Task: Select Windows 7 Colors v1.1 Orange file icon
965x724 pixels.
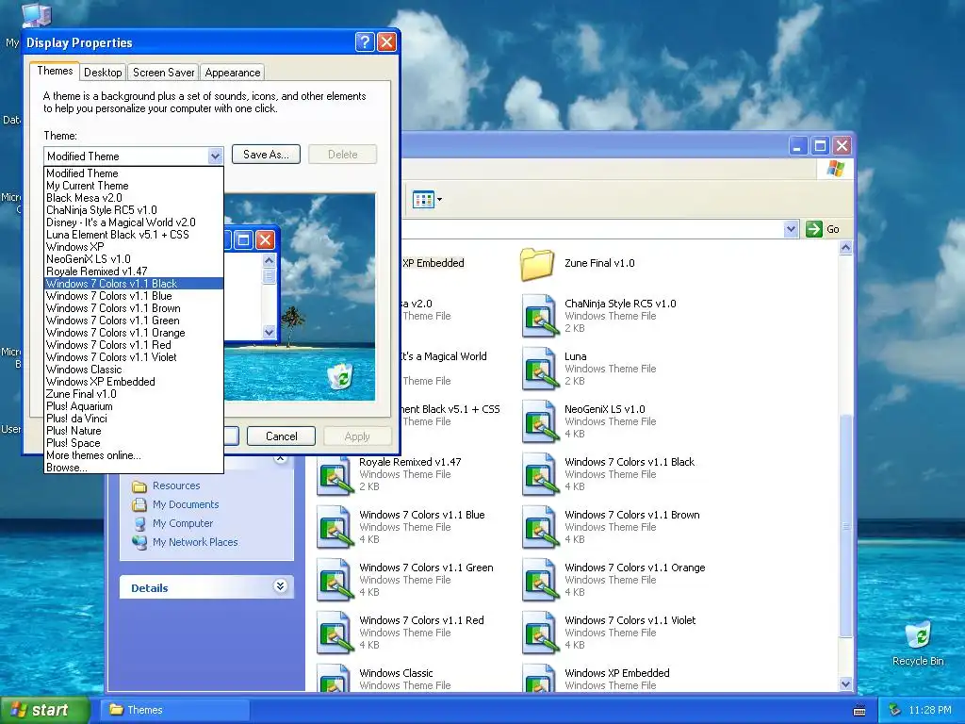Action: click(539, 580)
